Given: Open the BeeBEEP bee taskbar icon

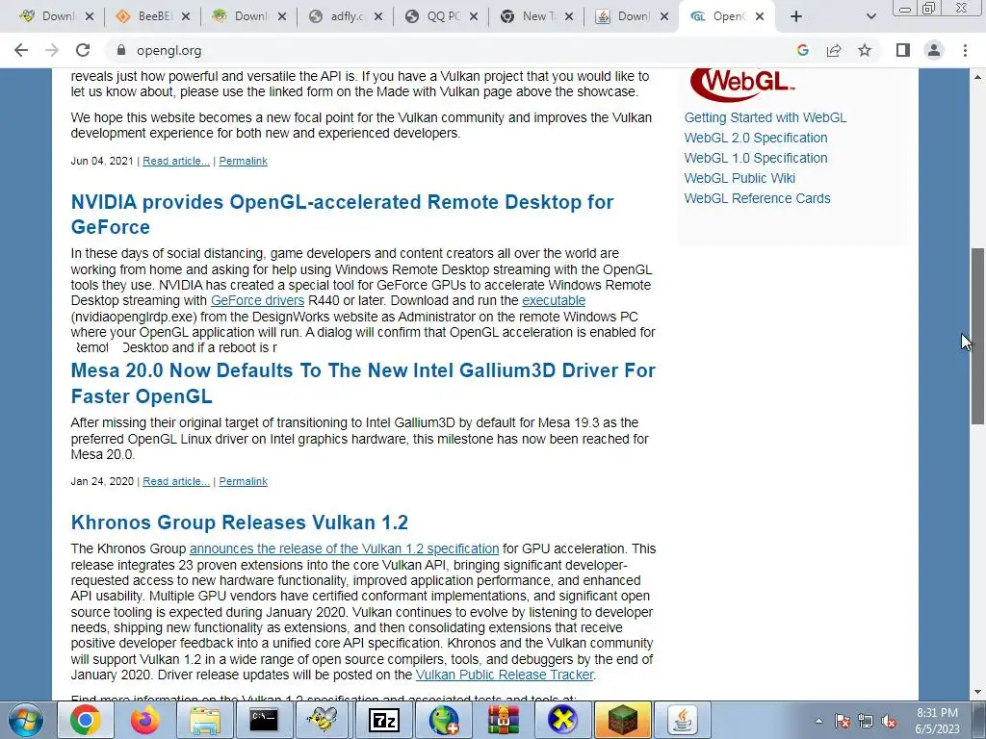Looking at the screenshot, I should pyautogui.click(x=324, y=720).
